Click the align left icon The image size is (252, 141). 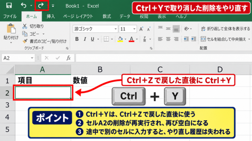click(x=160, y=39)
